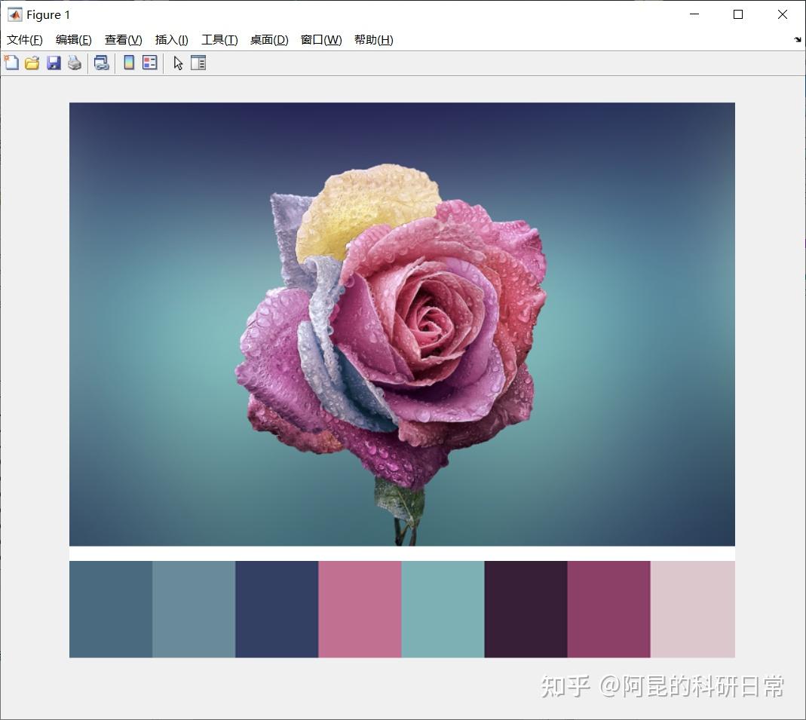The height and width of the screenshot is (720, 806).
Task: Open a saved figure file
Action: (32, 63)
